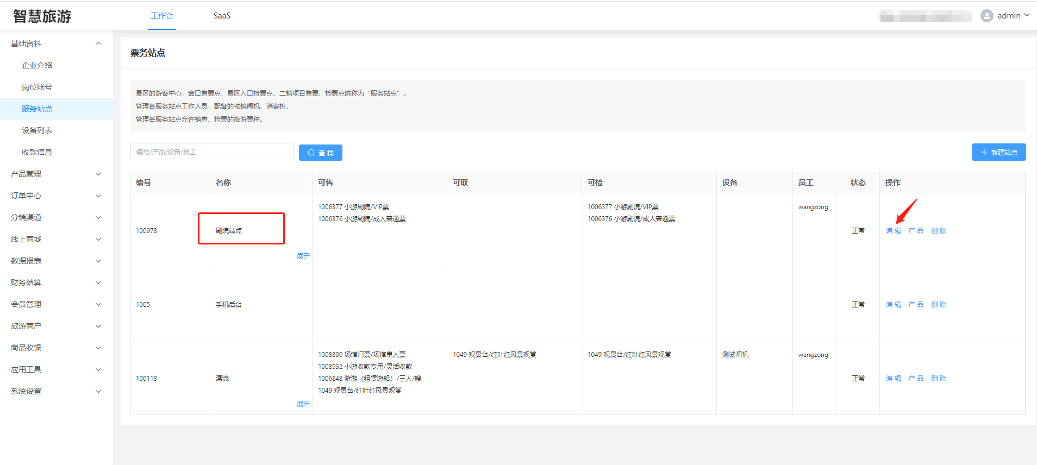Switch to the SaaS tab

point(222,16)
